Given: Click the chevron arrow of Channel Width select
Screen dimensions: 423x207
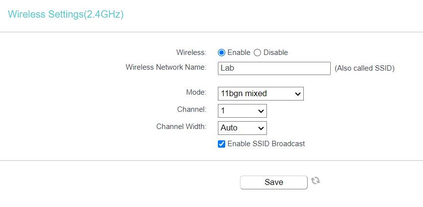Looking at the screenshot, I should pos(261,128).
